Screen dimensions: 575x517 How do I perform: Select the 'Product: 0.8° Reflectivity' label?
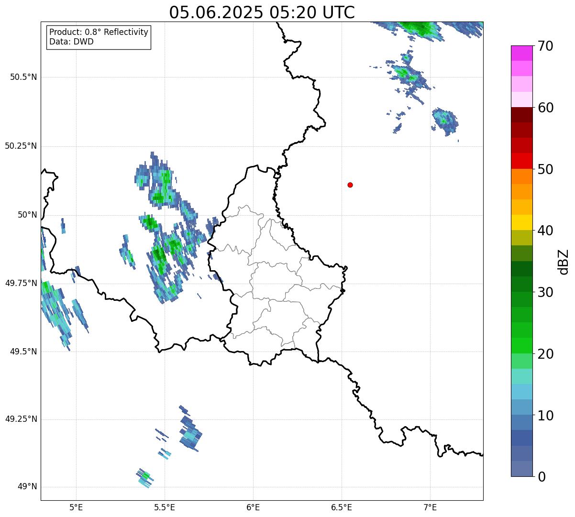[99, 32]
